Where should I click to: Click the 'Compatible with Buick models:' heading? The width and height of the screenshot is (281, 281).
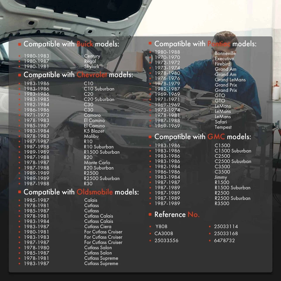tap(71, 44)
